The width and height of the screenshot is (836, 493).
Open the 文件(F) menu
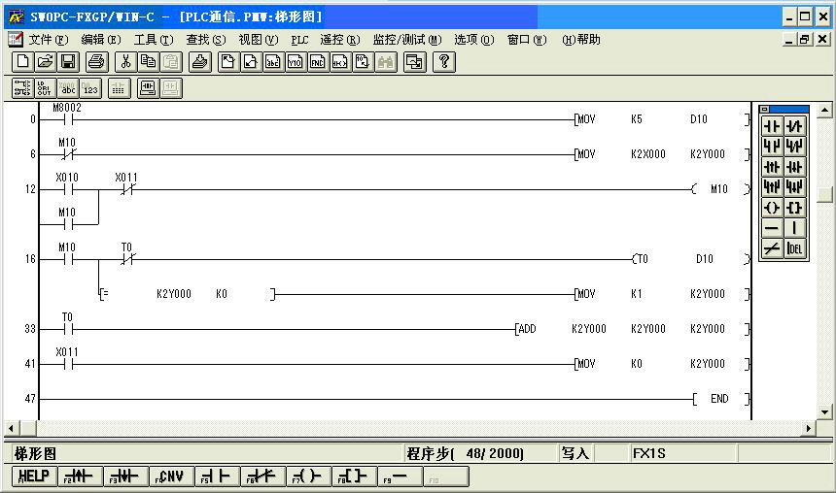(x=48, y=40)
